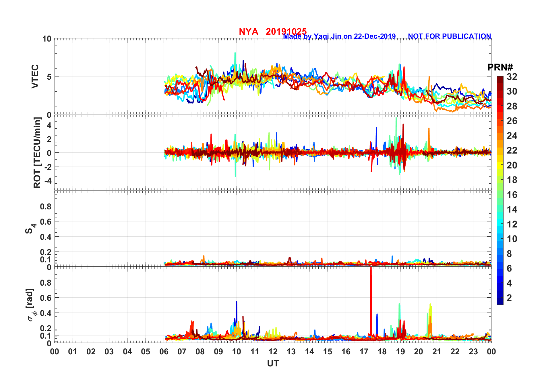Click the colorbar tick label '2'

[x=509, y=298]
